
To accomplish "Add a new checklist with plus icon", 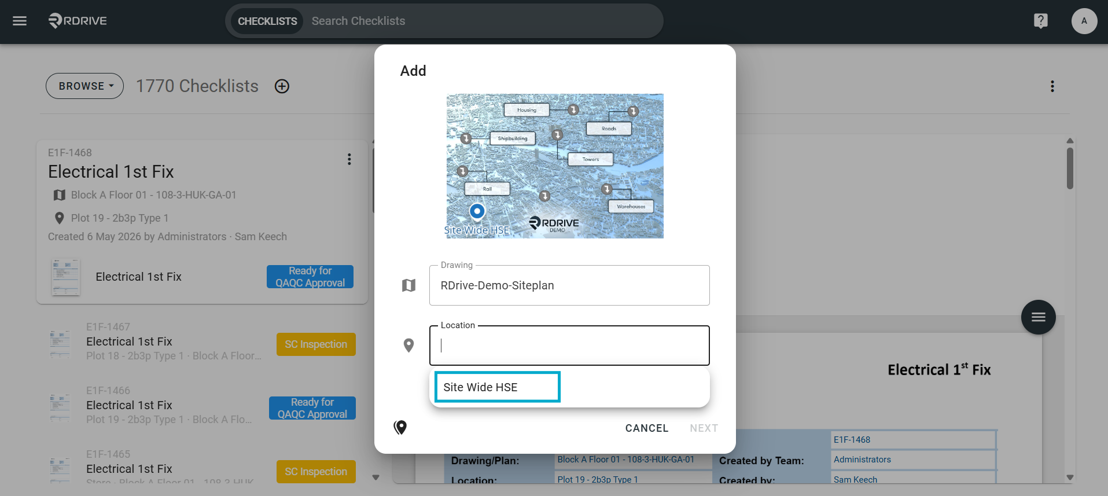I will point(282,86).
